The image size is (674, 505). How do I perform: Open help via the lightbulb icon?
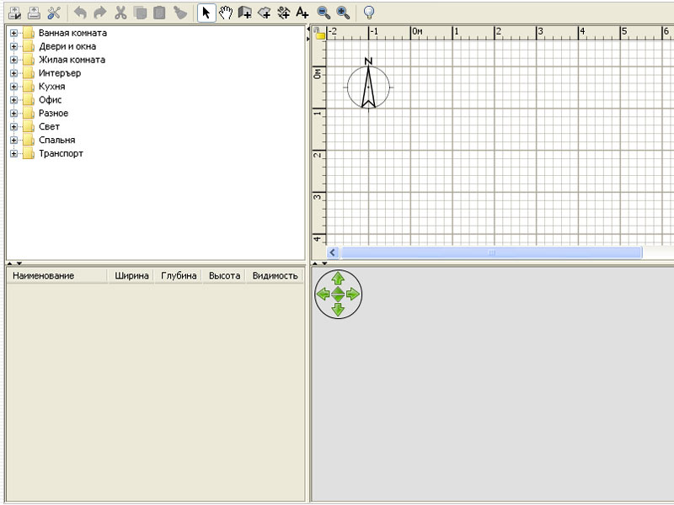click(x=369, y=13)
